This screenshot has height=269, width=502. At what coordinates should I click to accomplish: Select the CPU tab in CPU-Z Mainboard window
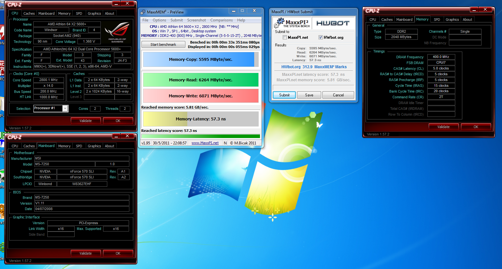click(x=15, y=146)
